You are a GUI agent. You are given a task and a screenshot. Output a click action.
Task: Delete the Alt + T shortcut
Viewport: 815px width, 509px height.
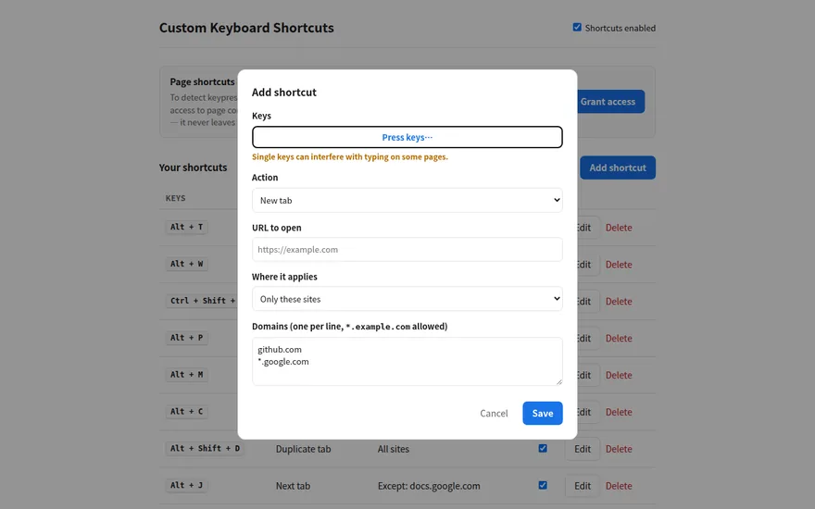[619, 228]
